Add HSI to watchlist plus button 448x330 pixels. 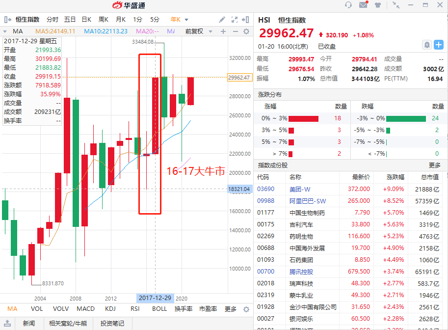click(x=439, y=45)
